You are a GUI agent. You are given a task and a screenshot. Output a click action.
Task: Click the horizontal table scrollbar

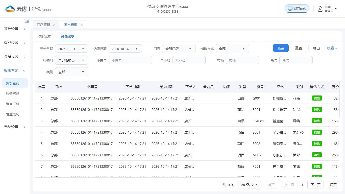[x=187, y=177]
